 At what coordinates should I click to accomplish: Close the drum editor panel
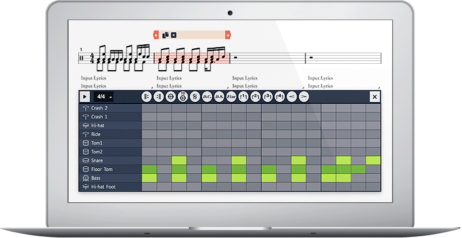coord(375,97)
